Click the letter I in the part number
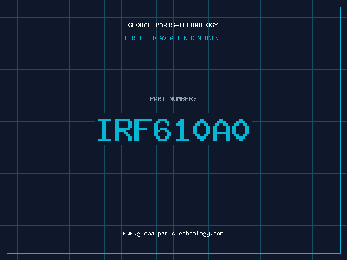The image size is (347, 260). [x=105, y=130]
